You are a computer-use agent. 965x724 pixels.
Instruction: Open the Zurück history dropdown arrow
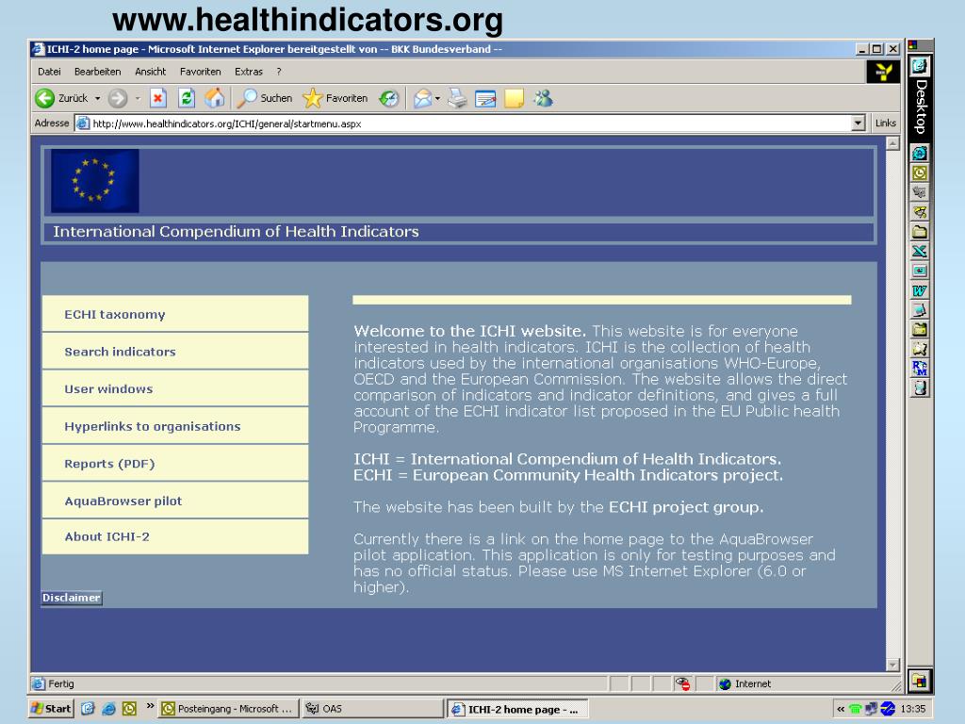[x=97, y=98]
